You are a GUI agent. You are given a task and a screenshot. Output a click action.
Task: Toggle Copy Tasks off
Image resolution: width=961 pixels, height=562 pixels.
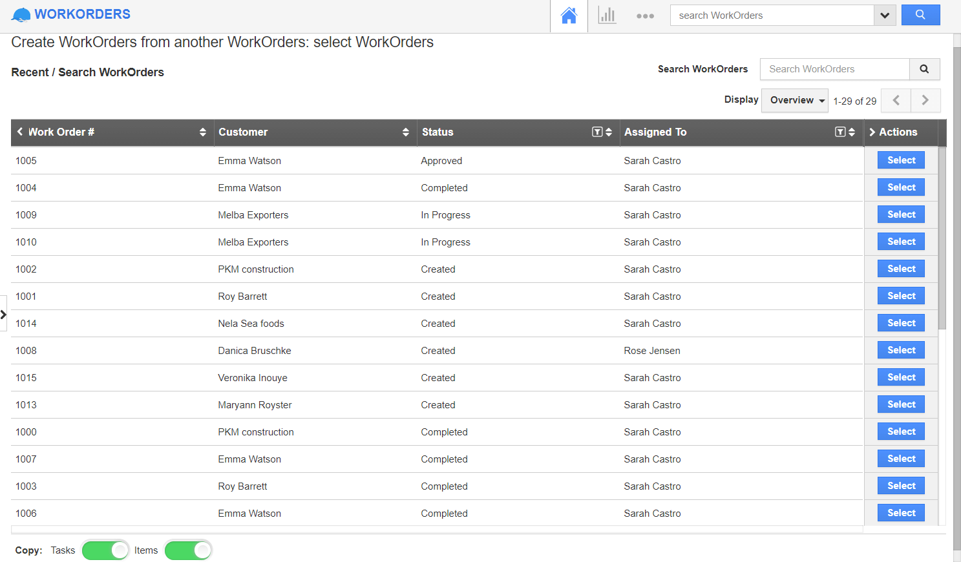click(x=105, y=550)
